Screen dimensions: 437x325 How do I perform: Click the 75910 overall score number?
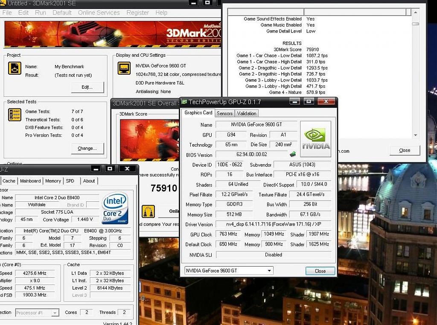point(163,188)
